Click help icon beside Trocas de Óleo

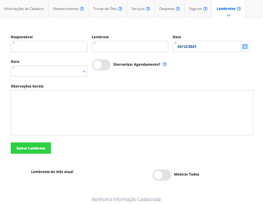(120, 9)
